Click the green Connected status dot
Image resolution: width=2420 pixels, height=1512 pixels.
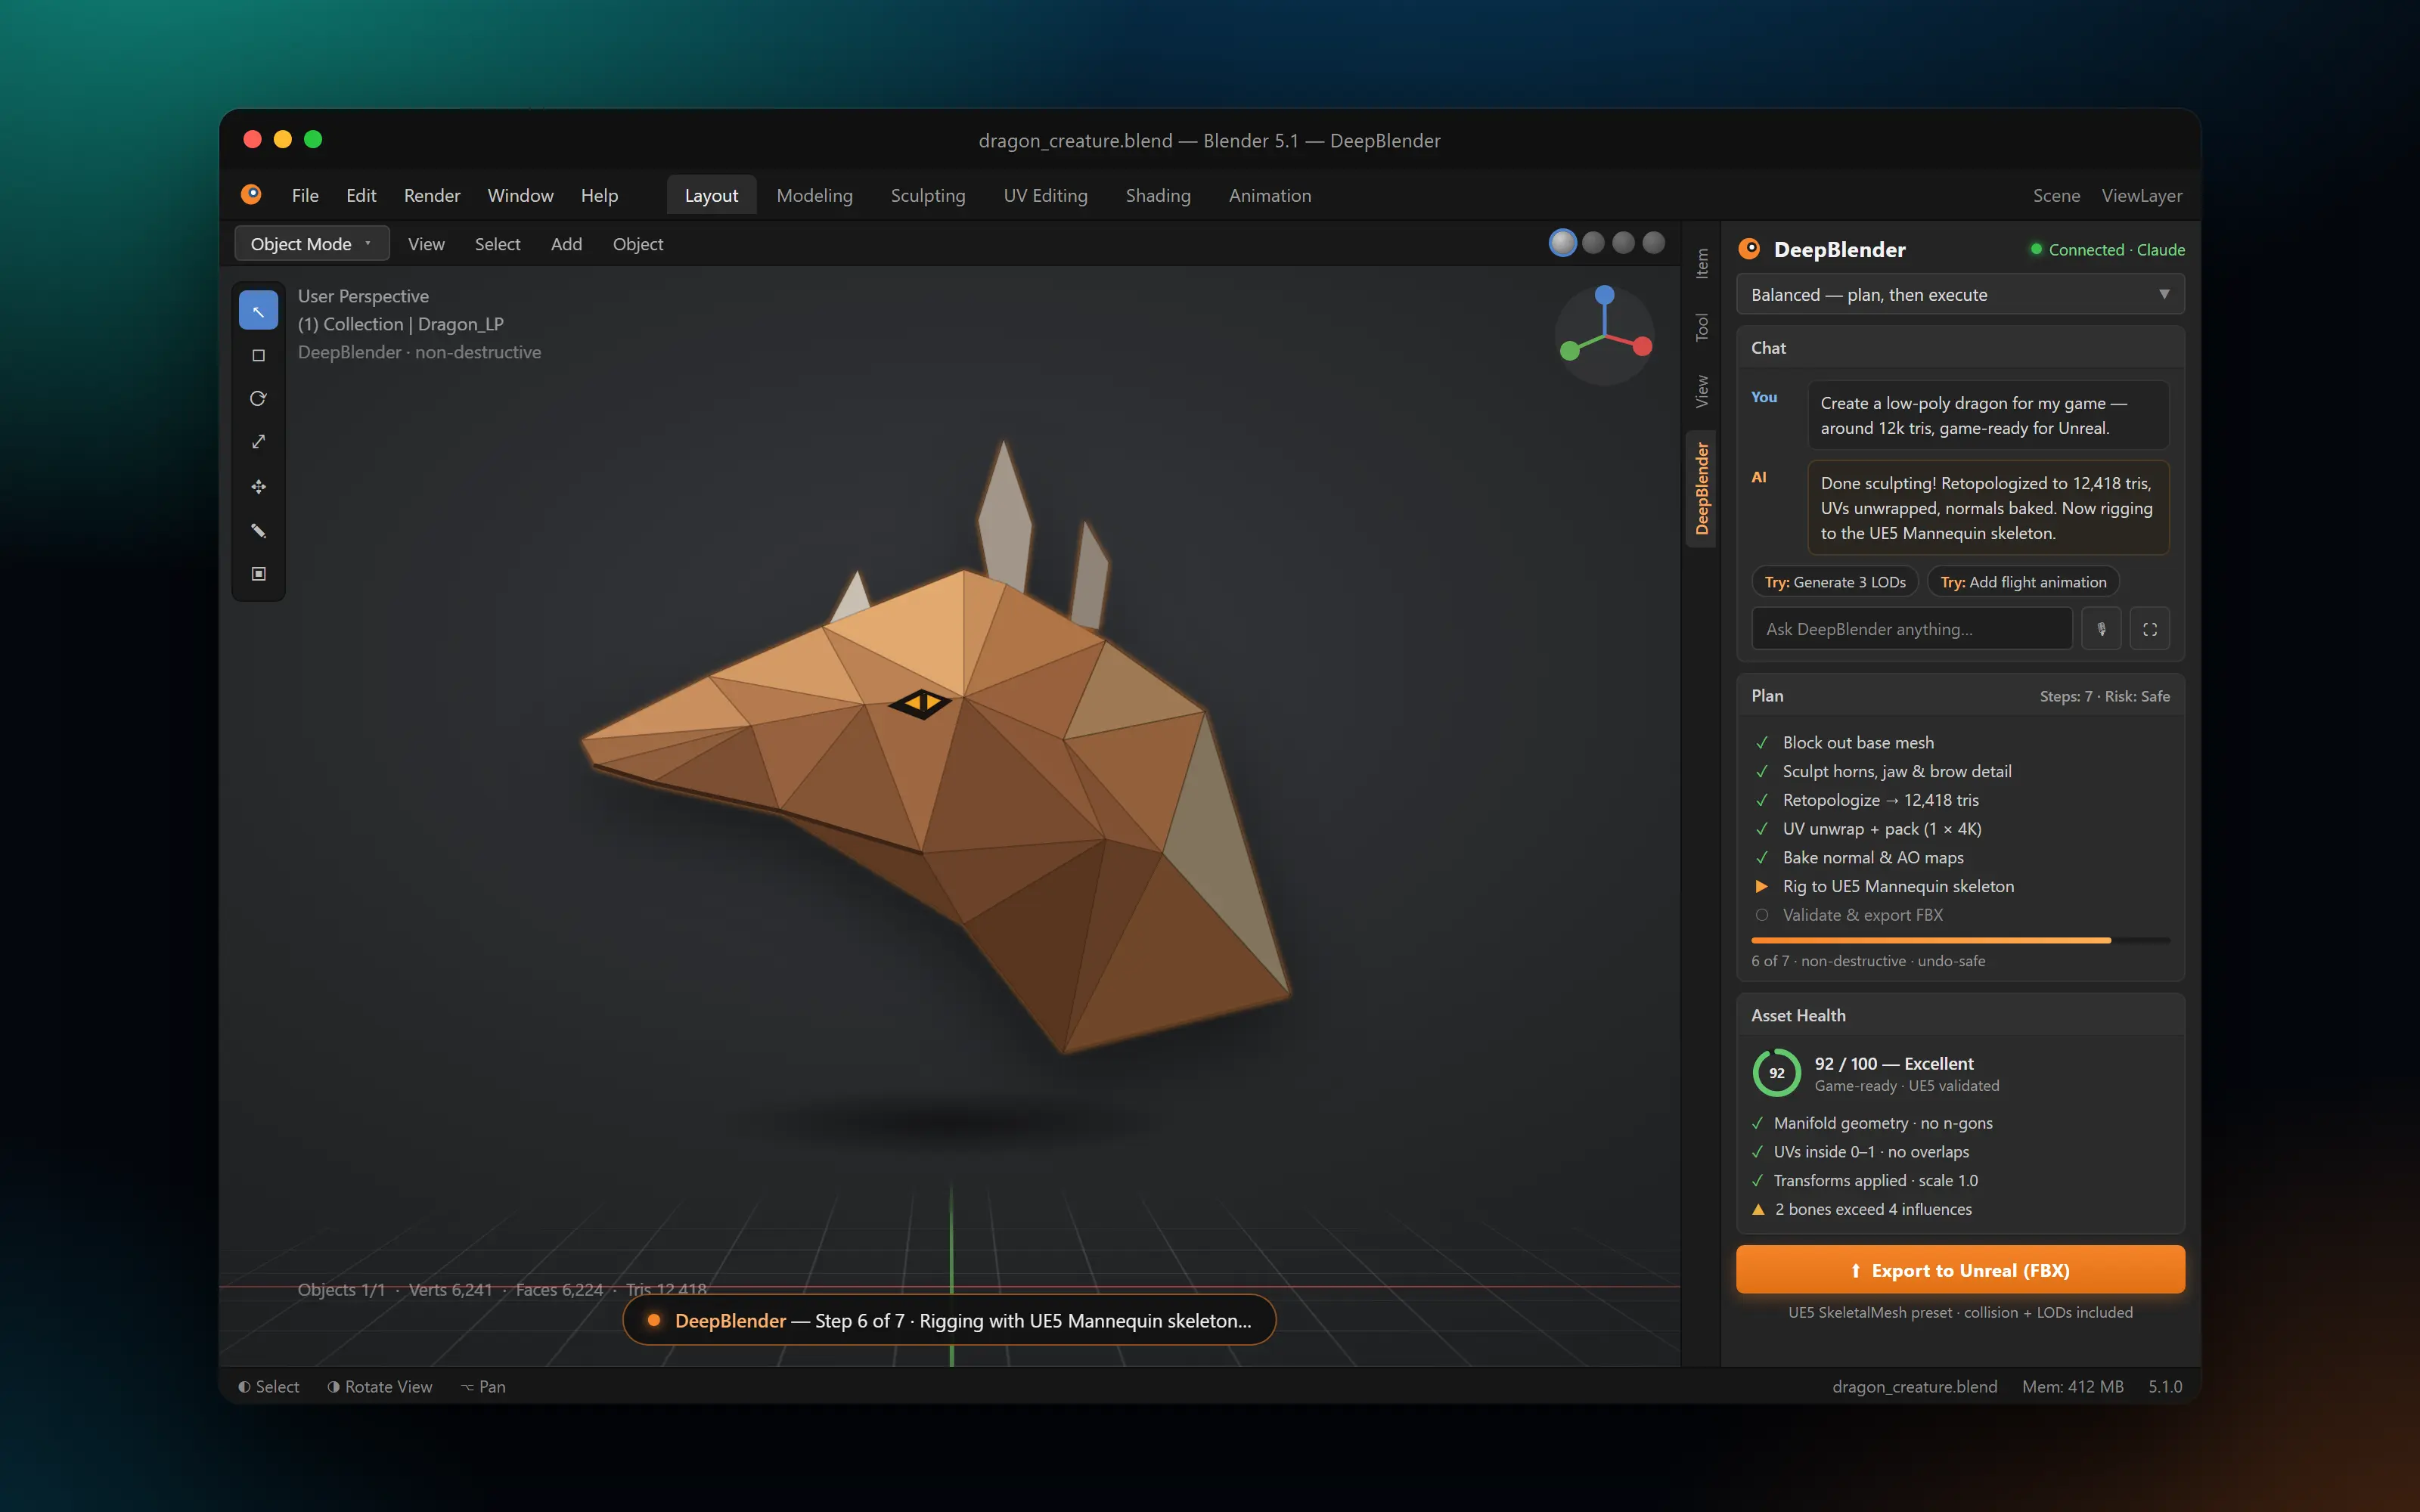coord(2035,249)
